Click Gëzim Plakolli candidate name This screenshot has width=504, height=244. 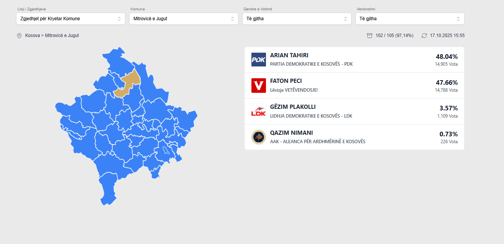coord(293,107)
